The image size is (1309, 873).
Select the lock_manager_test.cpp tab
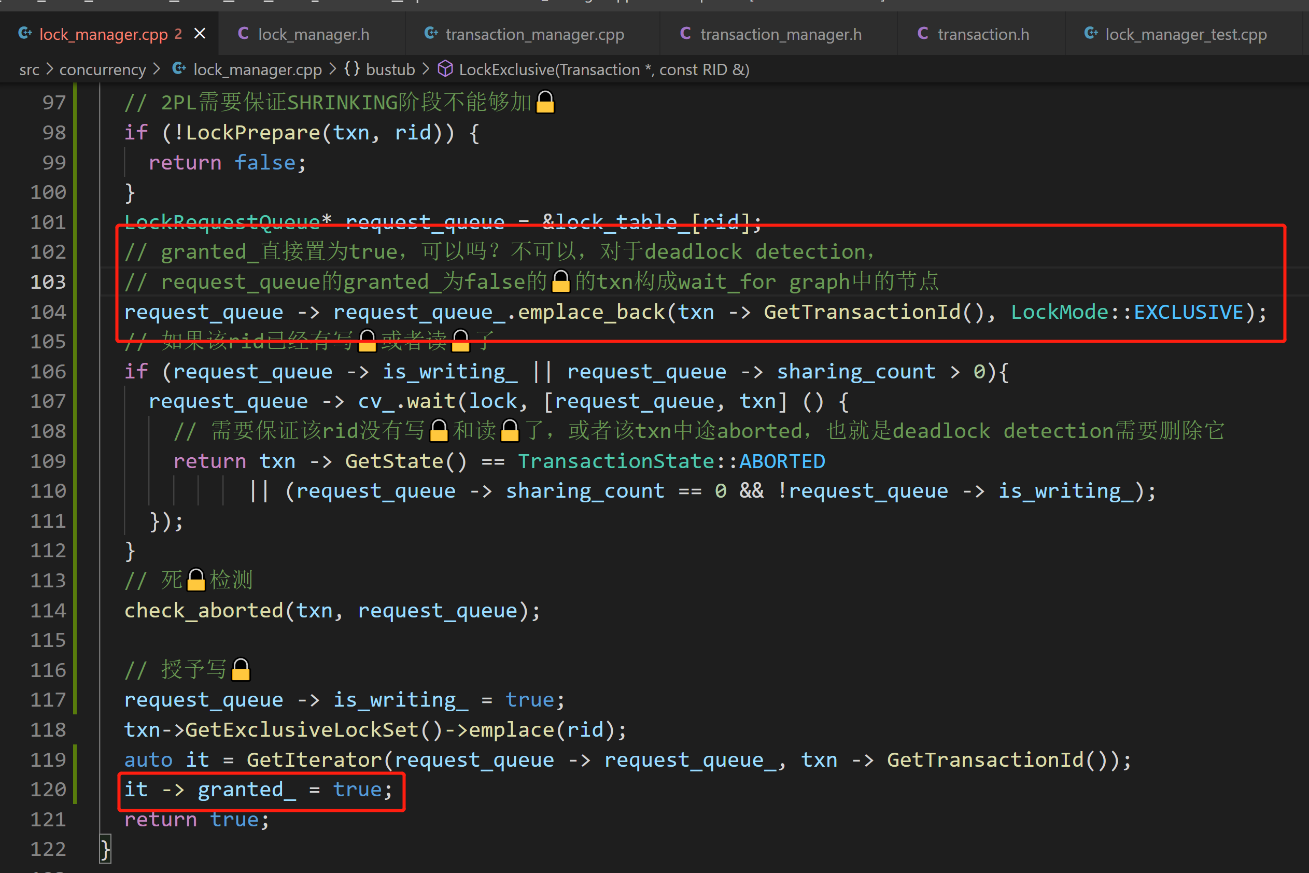(1186, 35)
